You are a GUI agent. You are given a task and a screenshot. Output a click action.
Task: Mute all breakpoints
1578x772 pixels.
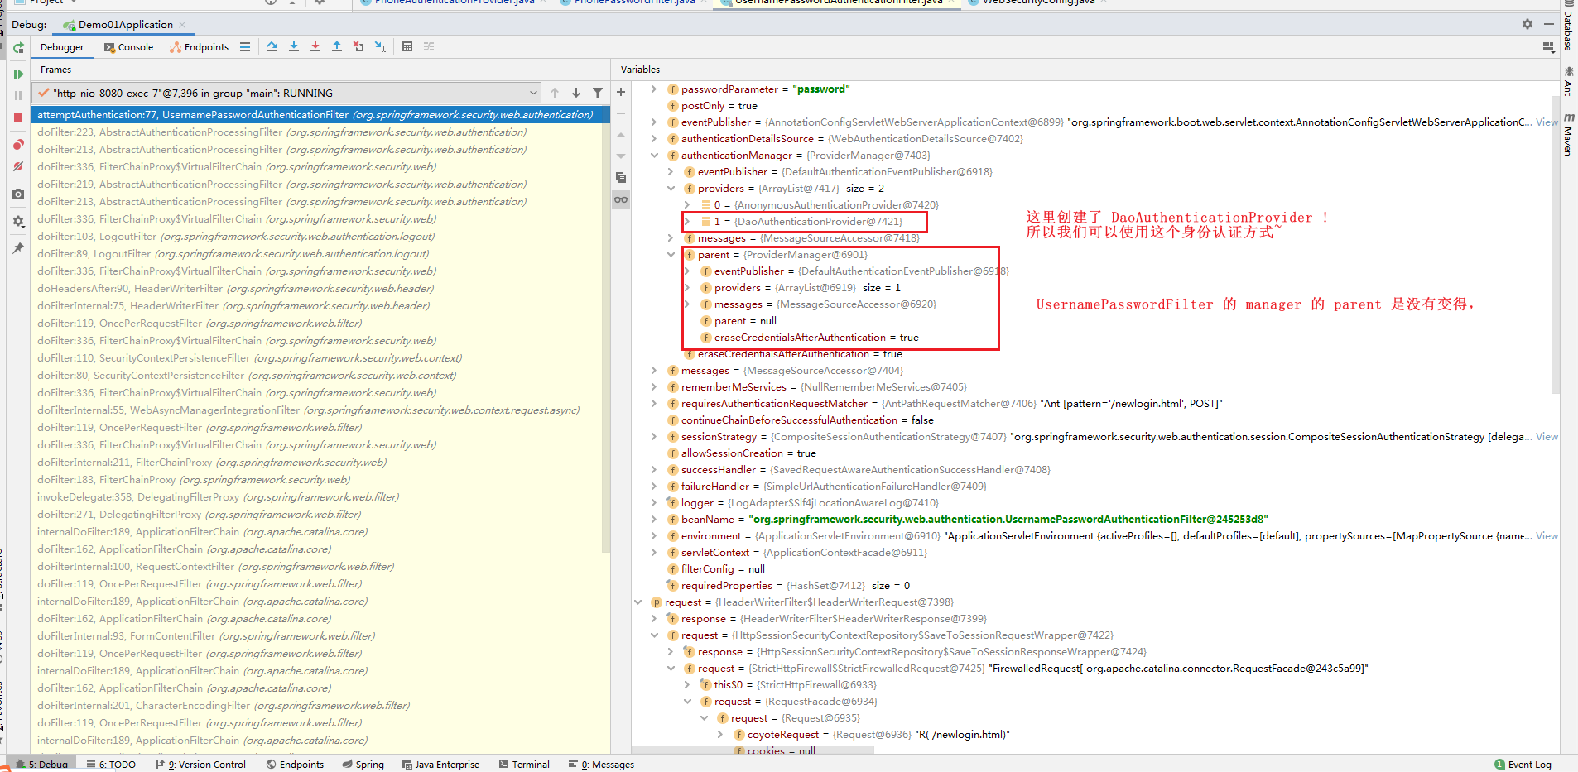click(x=18, y=167)
